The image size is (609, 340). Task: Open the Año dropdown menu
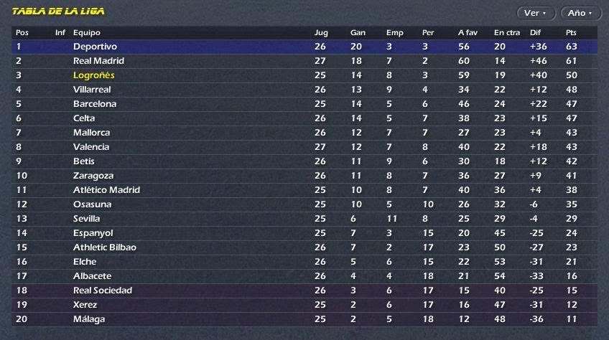[581, 13]
